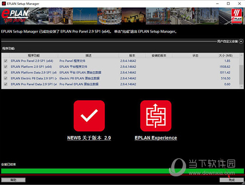Open the EPLAN Experience maze icon
245x185 pixels.
(x=156, y=116)
